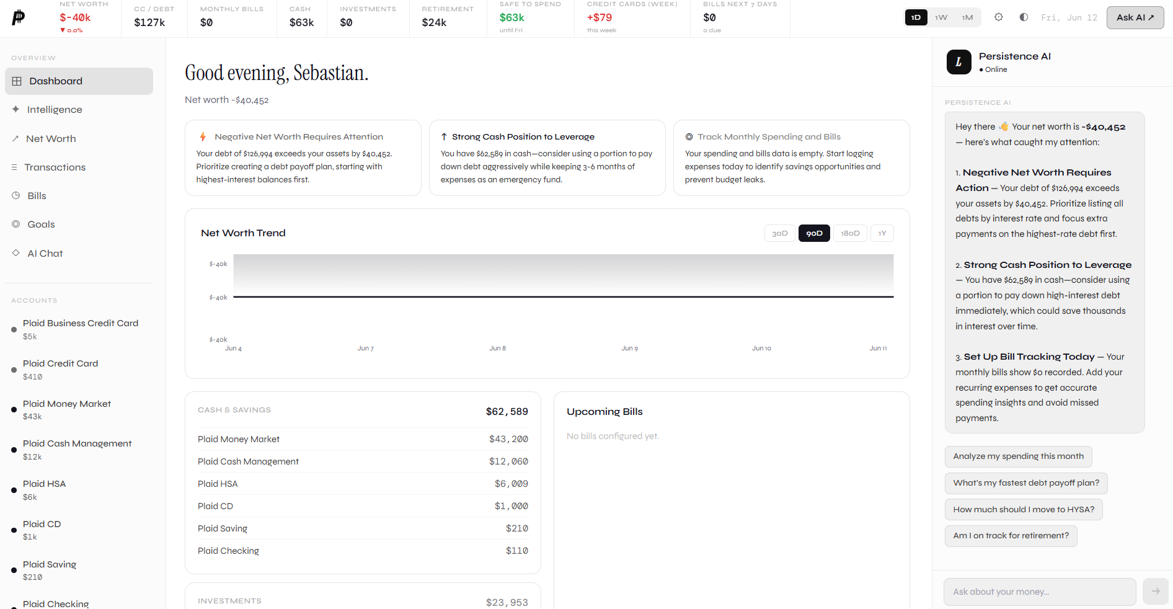This screenshot has height=609, width=1173.
Task: Select the Plaid Credit Card account in sidebar
Action: (79, 370)
